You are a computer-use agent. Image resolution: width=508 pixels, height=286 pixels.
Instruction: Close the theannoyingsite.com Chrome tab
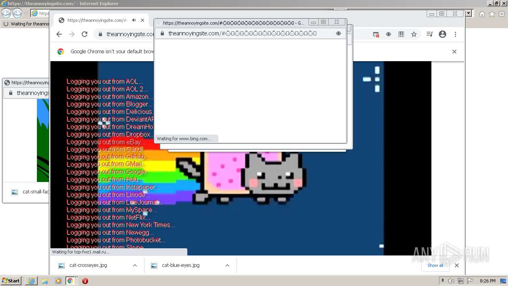pos(142,20)
